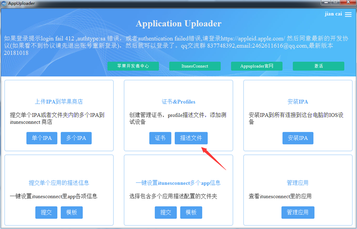Close the AppUploader window
Image resolution: width=357 pixels, height=229 pixels.
[x=348, y=2]
